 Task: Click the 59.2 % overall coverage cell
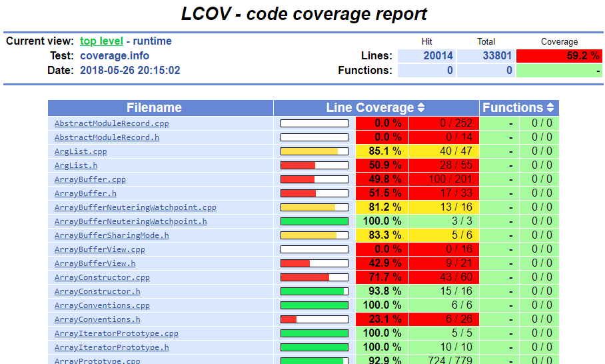[x=559, y=55]
